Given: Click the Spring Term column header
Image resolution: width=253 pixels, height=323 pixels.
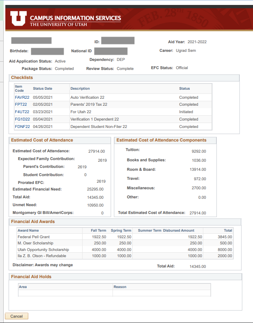Looking at the screenshot, I should [121, 230].
